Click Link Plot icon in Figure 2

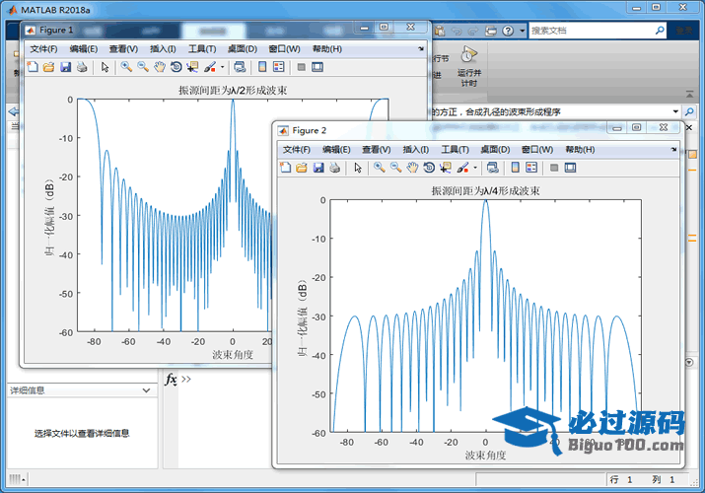[493, 168]
